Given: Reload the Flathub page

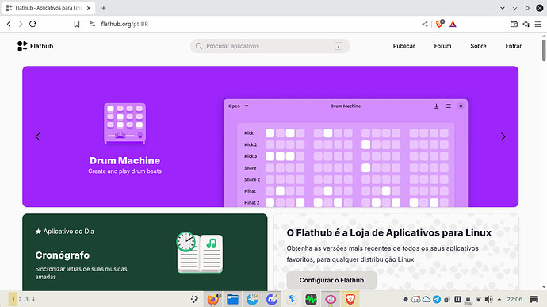Looking at the screenshot, I should tap(33, 24).
